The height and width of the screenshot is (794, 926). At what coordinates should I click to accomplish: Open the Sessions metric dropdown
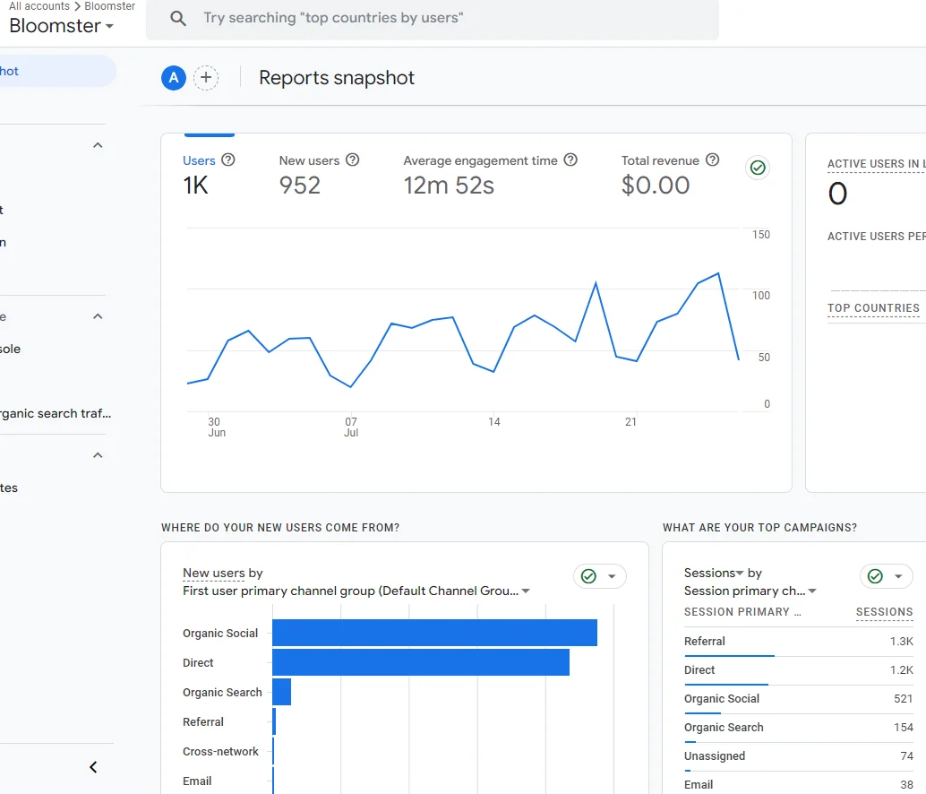(x=714, y=573)
